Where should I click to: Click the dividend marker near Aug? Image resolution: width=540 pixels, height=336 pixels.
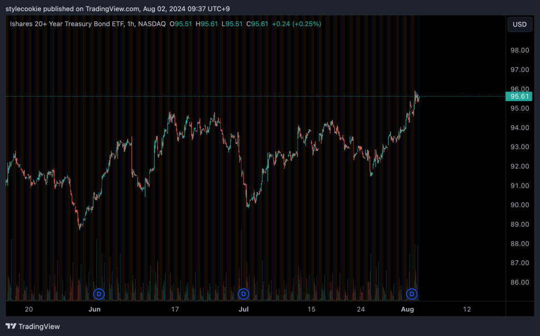coord(412,293)
